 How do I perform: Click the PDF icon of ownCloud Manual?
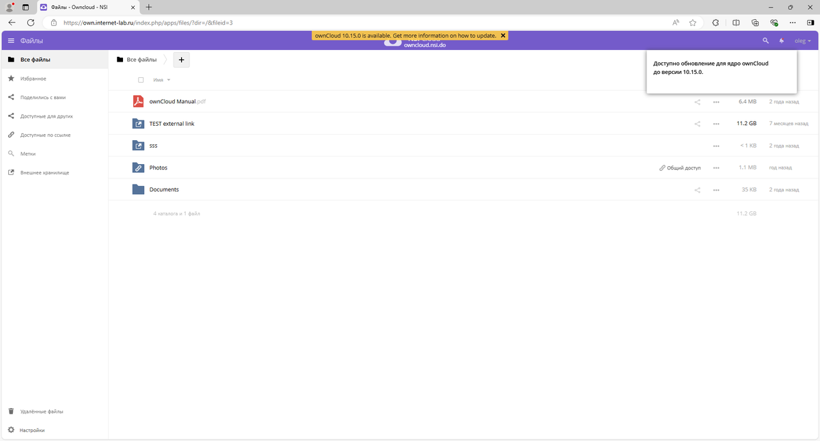tap(138, 101)
